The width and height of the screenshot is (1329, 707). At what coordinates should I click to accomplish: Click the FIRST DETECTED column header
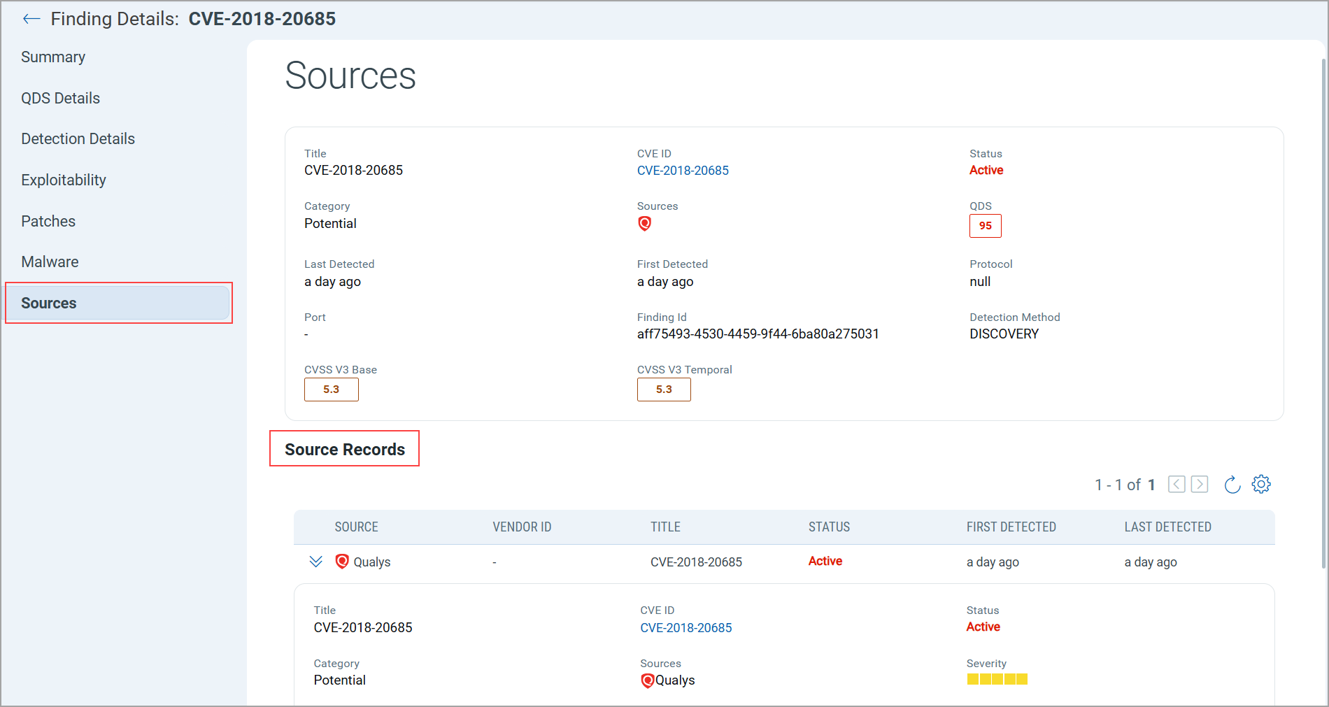(x=1011, y=527)
